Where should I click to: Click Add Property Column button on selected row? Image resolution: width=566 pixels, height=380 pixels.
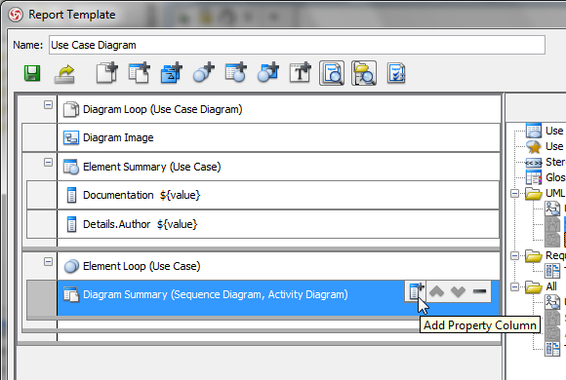416,291
